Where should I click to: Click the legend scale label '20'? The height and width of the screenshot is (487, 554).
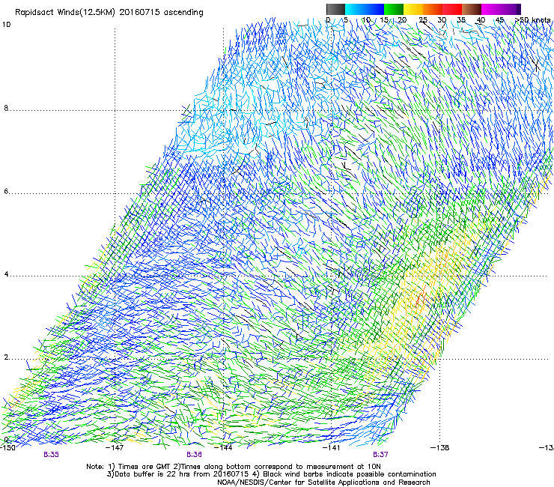pyautogui.click(x=402, y=20)
